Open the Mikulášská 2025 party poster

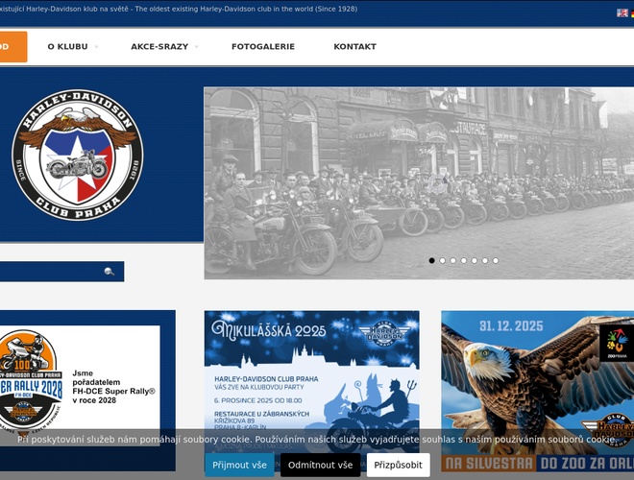coord(311,382)
